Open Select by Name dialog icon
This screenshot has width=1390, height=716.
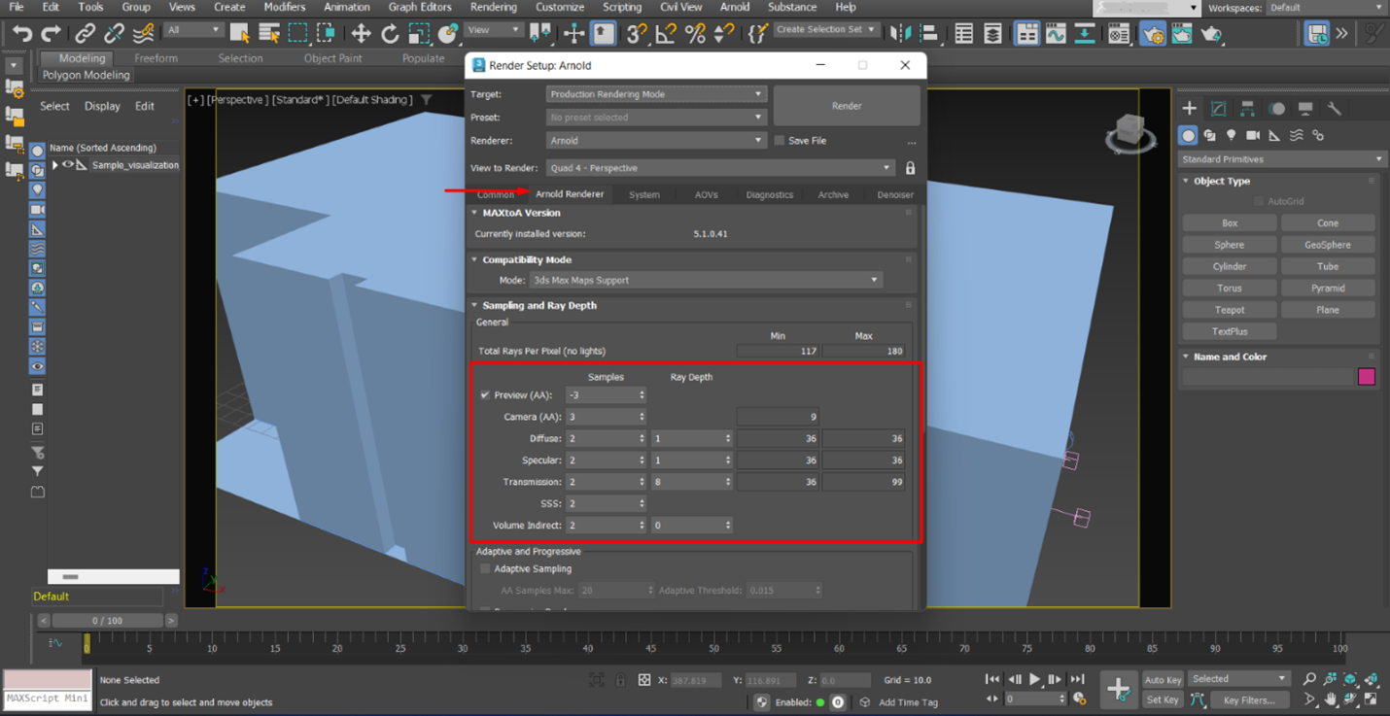(x=270, y=34)
